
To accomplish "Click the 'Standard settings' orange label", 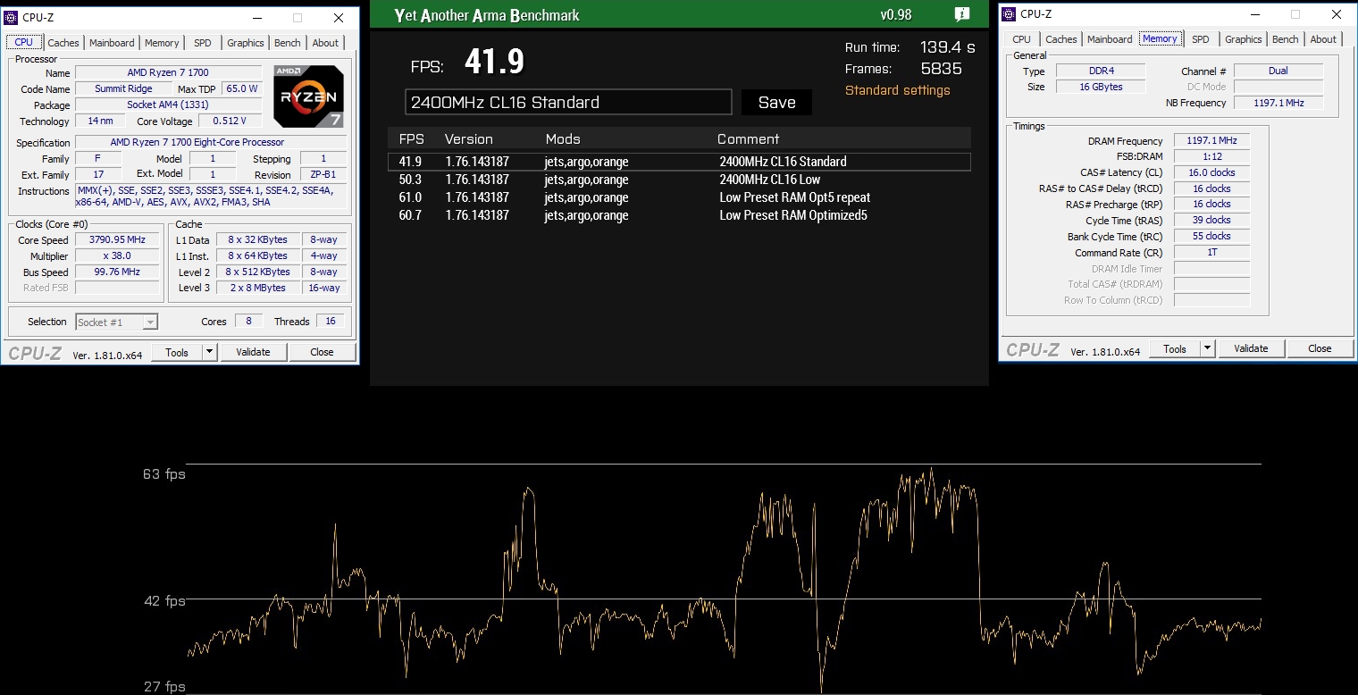I will [898, 90].
